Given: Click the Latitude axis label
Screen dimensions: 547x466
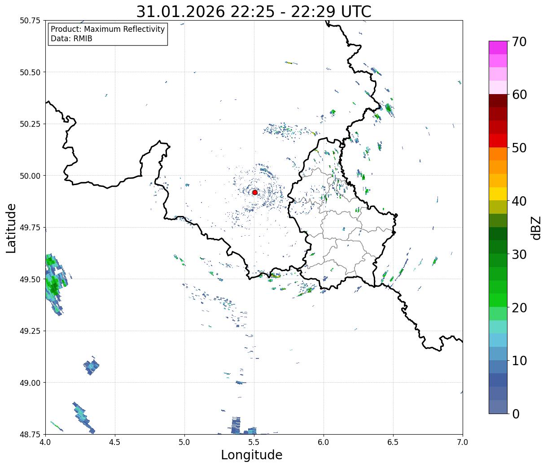Looking at the screenshot, I should 11,228.
